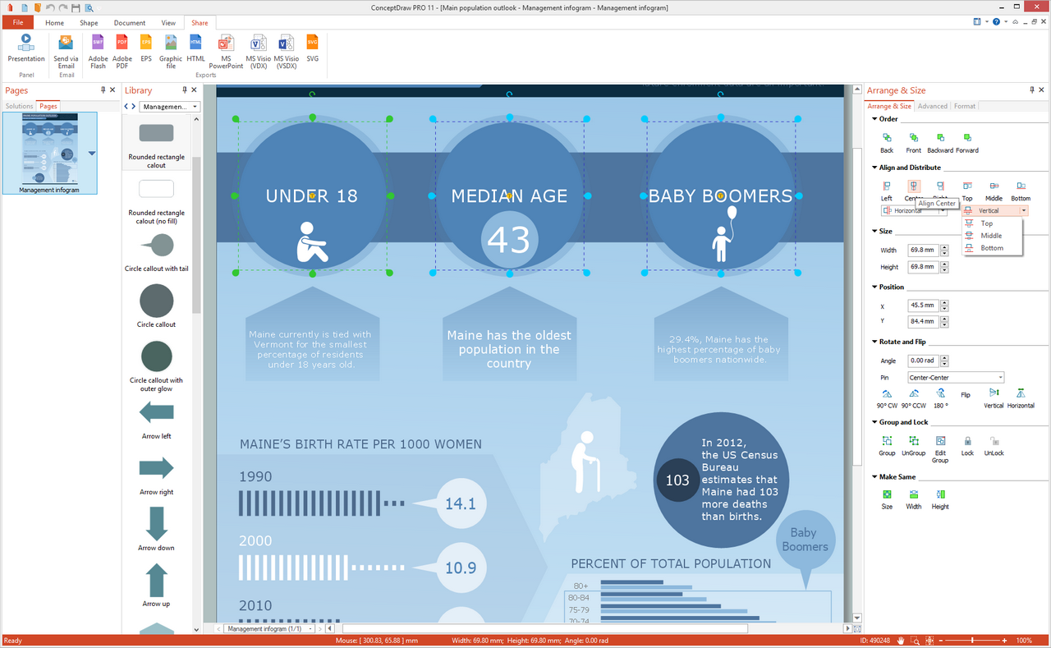The width and height of the screenshot is (1051, 648).
Task: Flip the object vertically
Action: click(x=994, y=399)
